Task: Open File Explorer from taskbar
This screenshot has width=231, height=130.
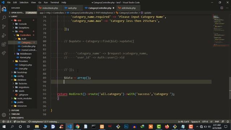Action: tap(37, 127)
